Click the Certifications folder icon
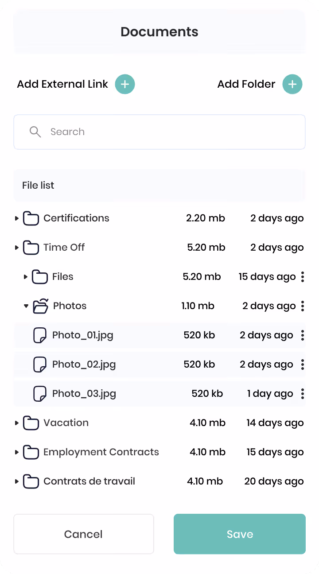 tap(31, 218)
